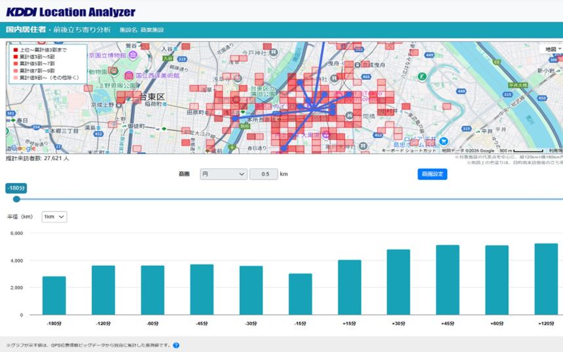Click the 地図データ ©2026 Google attribution

point(468,150)
